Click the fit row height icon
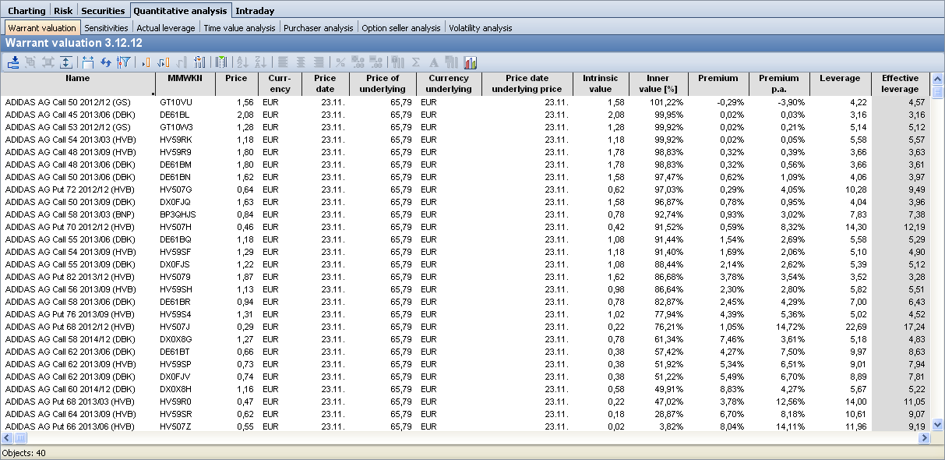 pos(66,62)
